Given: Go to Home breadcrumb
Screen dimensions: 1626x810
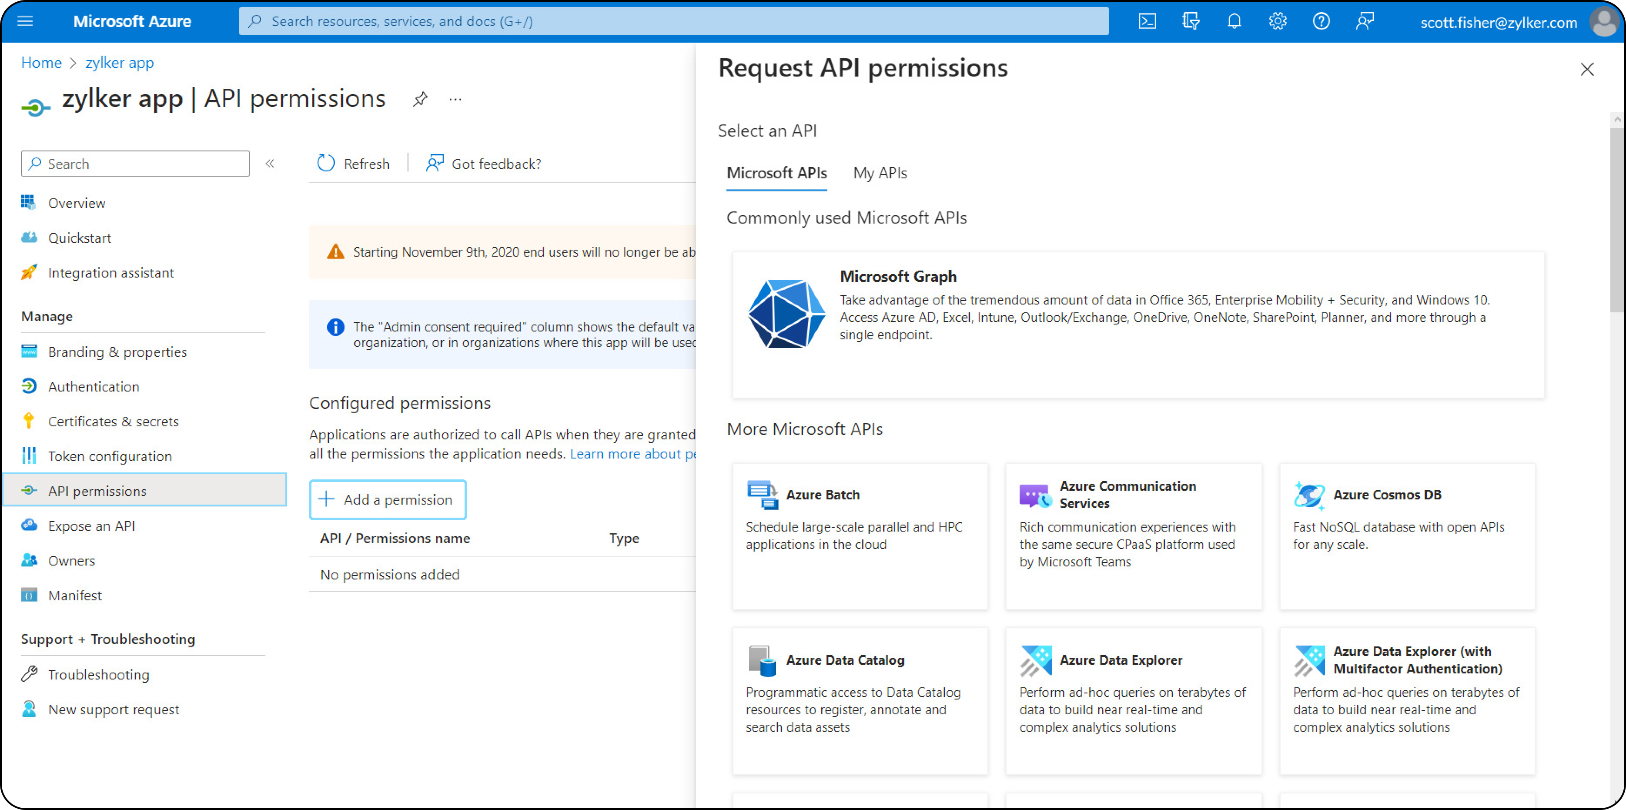Looking at the screenshot, I should [41, 63].
